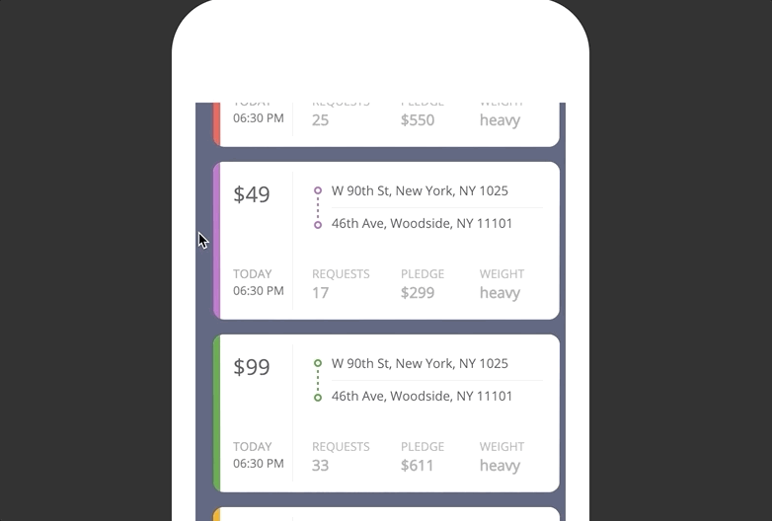
Task: Click the green destination dot on the $99 card
Action: [318, 398]
